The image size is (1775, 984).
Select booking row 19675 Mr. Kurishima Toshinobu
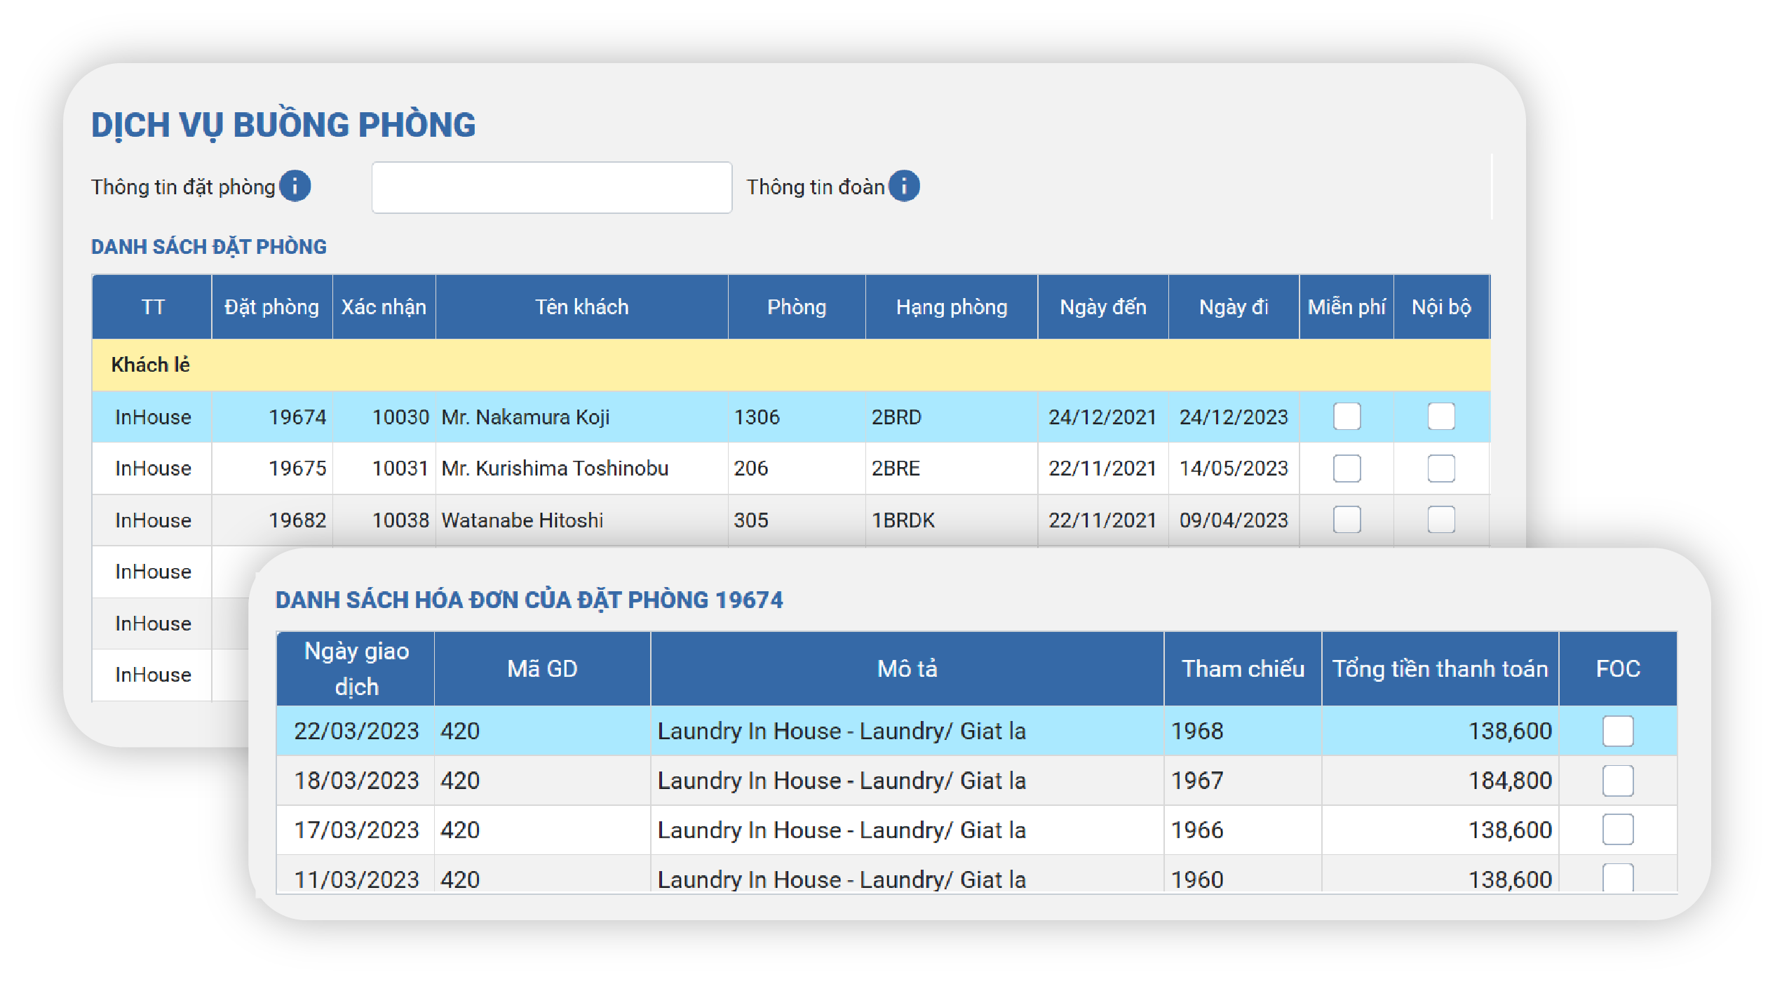click(x=554, y=469)
